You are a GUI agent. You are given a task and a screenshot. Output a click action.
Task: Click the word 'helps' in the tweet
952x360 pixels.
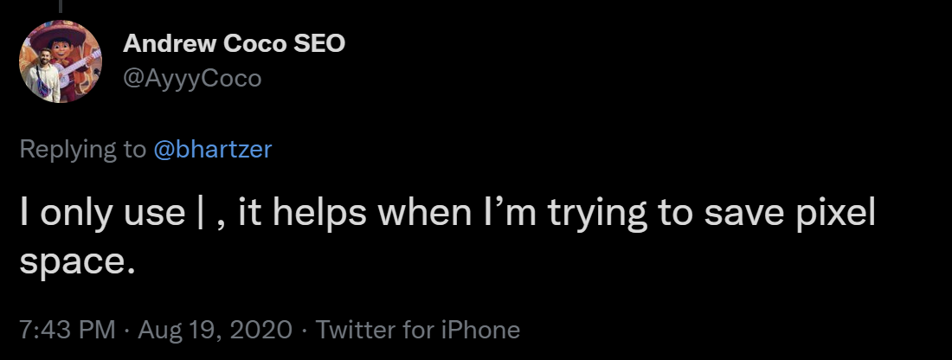click(x=309, y=215)
